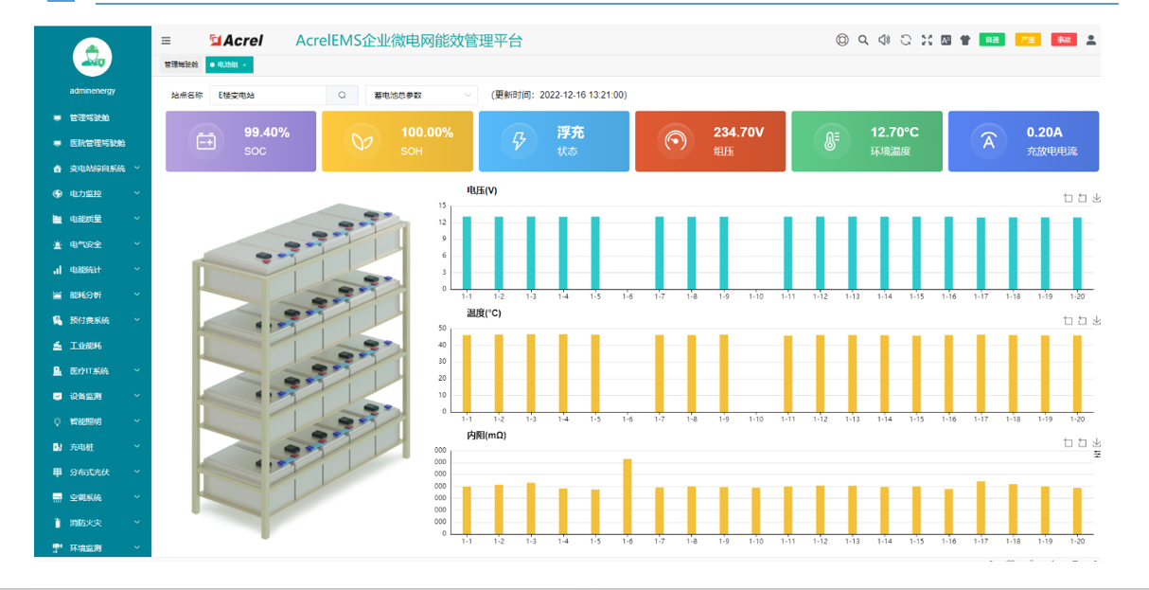Screen dimensions: 1149x590
Task: Expand the 医疗IT系统 sidebar menu
Action: point(93,371)
